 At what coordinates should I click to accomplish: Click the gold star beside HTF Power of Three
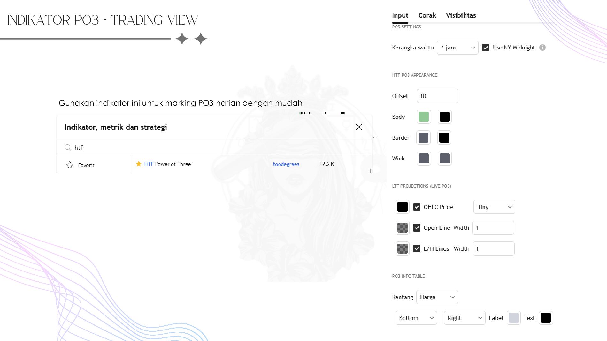pyautogui.click(x=139, y=164)
